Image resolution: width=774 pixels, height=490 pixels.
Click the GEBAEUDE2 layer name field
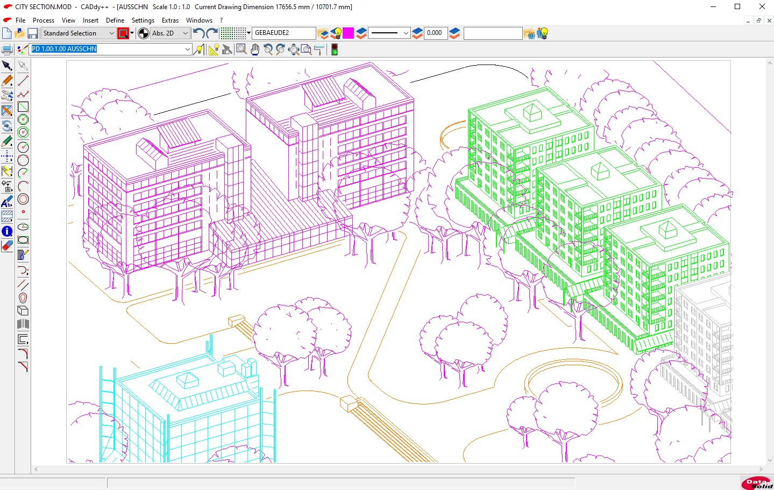(284, 33)
